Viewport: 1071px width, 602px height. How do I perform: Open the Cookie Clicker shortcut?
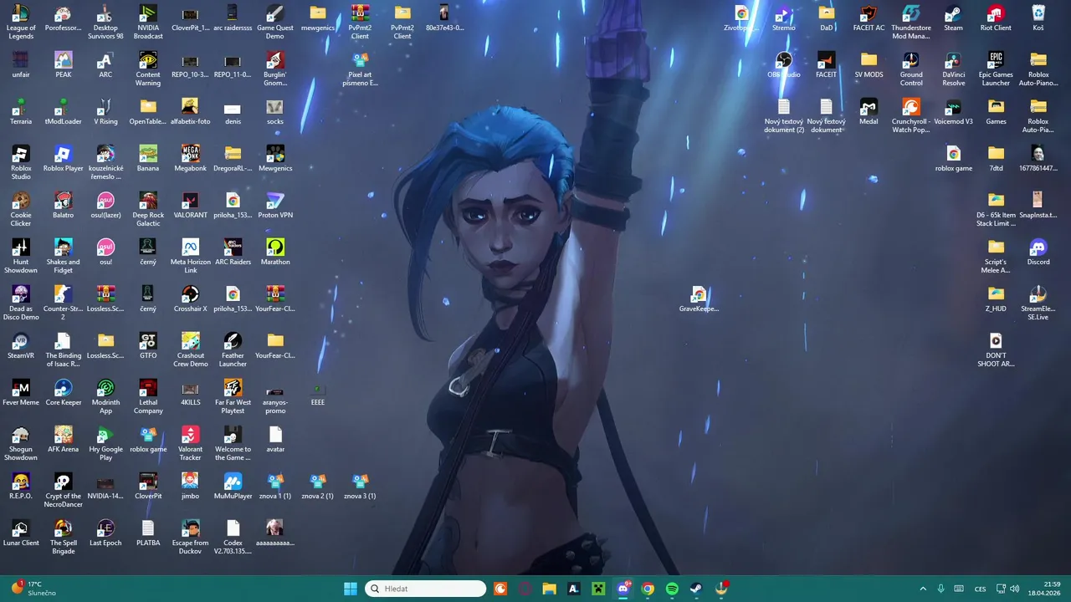[21, 209]
